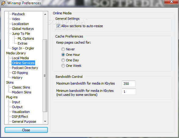Viewport: 179px width, 138px height.
Task: Click the Minimum bandwidth field showing 1
Action: (x=129, y=92)
